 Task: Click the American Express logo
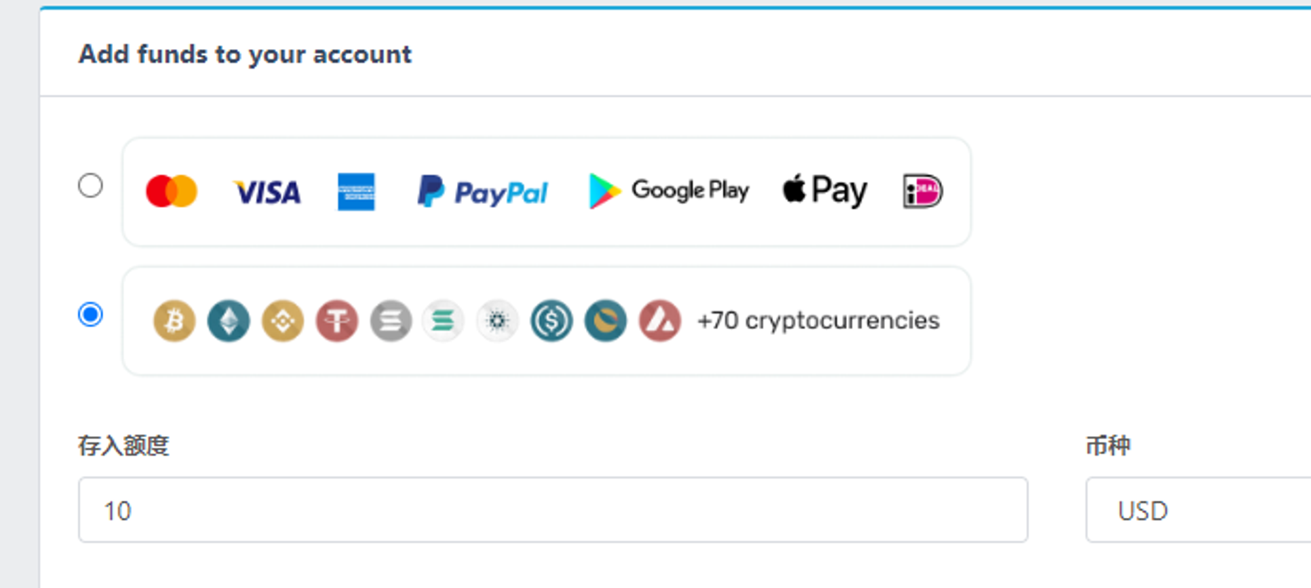[356, 192]
